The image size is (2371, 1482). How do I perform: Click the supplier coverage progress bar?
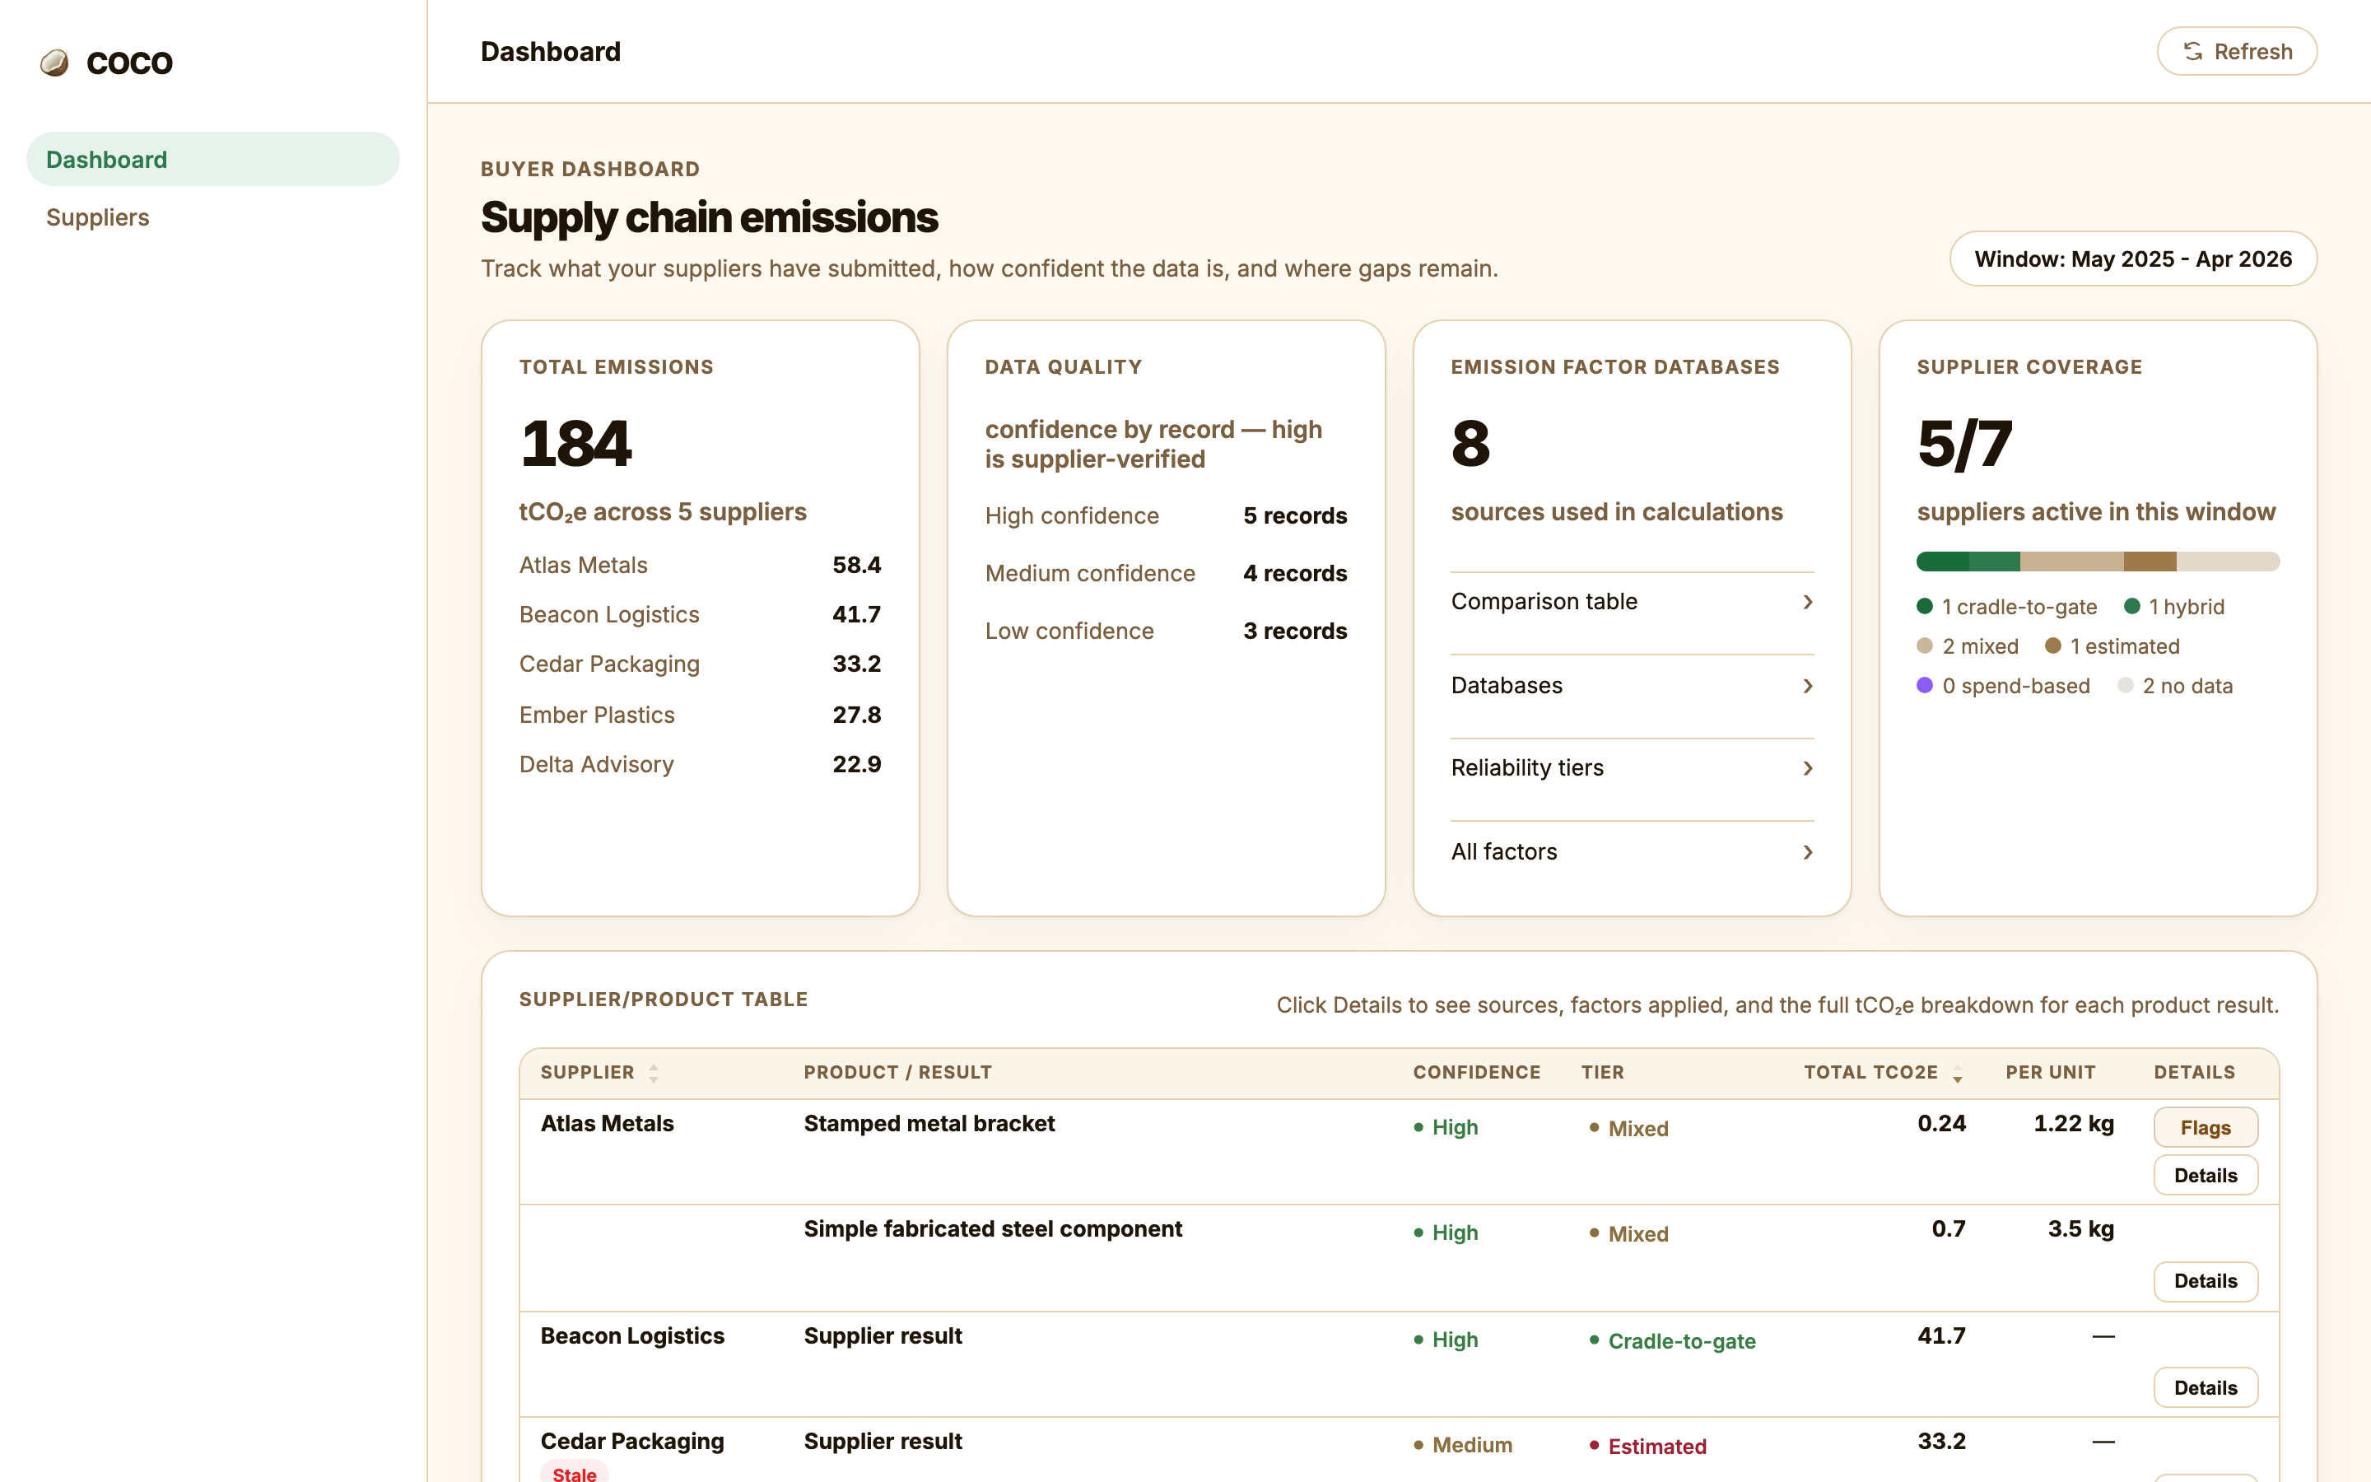[x=2098, y=561]
